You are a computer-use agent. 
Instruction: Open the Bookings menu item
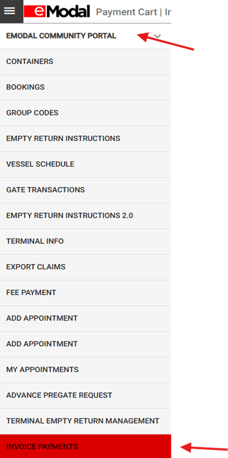[85, 87]
